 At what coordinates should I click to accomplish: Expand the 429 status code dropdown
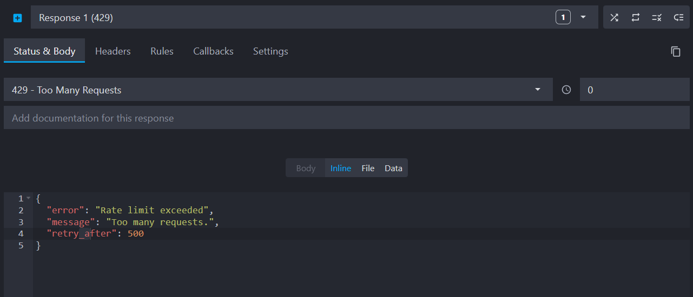coord(537,90)
